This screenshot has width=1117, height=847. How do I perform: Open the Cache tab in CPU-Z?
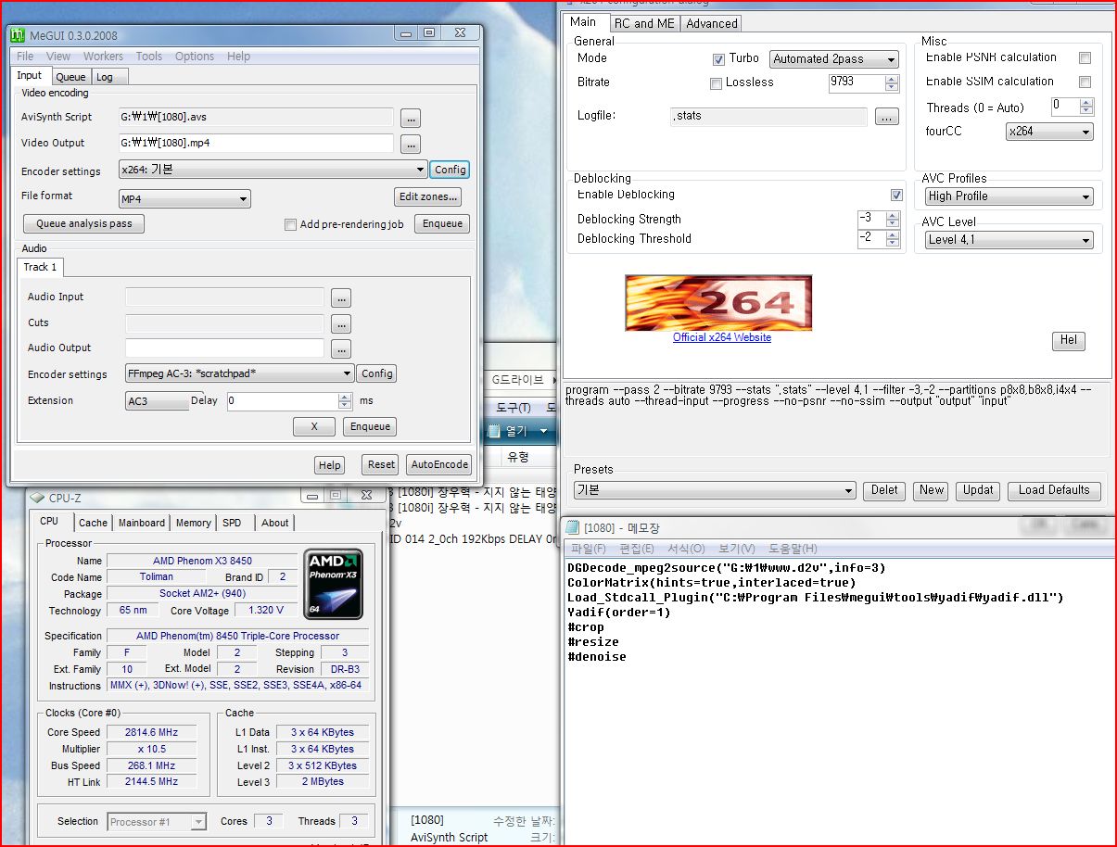click(x=93, y=523)
